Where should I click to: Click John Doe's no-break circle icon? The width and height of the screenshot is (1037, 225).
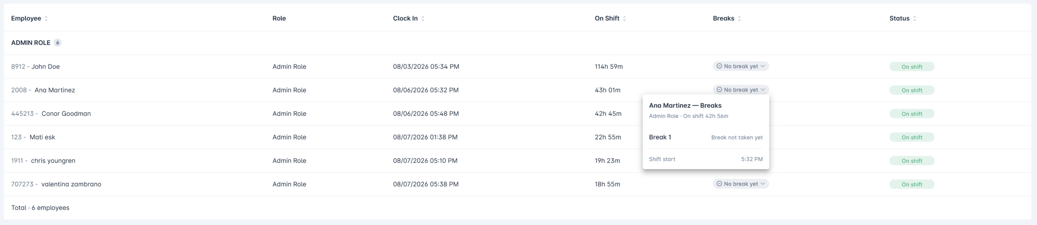[x=719, y=66]
